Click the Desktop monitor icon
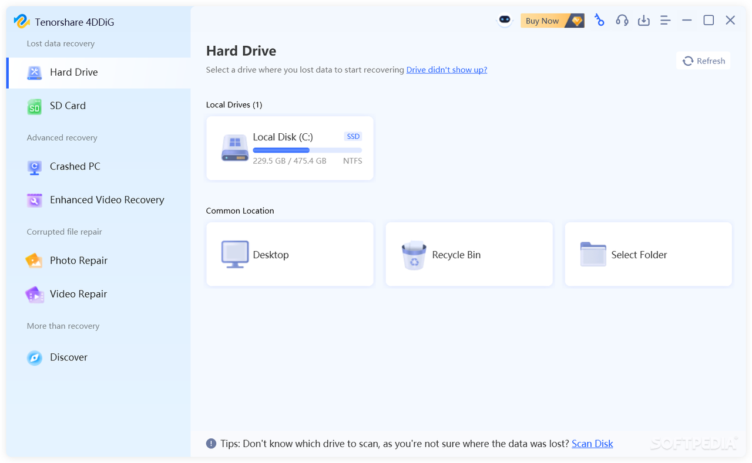 click(235, 255)
